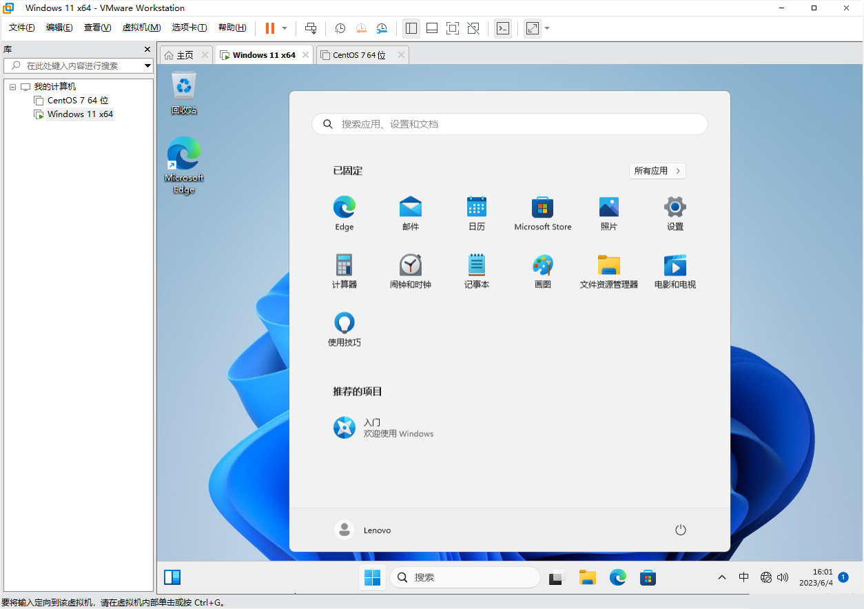The width and height of the screenshot is (864, 609).
Task: Take a snapshot of this virtual machine
Action: click(340, 28)
